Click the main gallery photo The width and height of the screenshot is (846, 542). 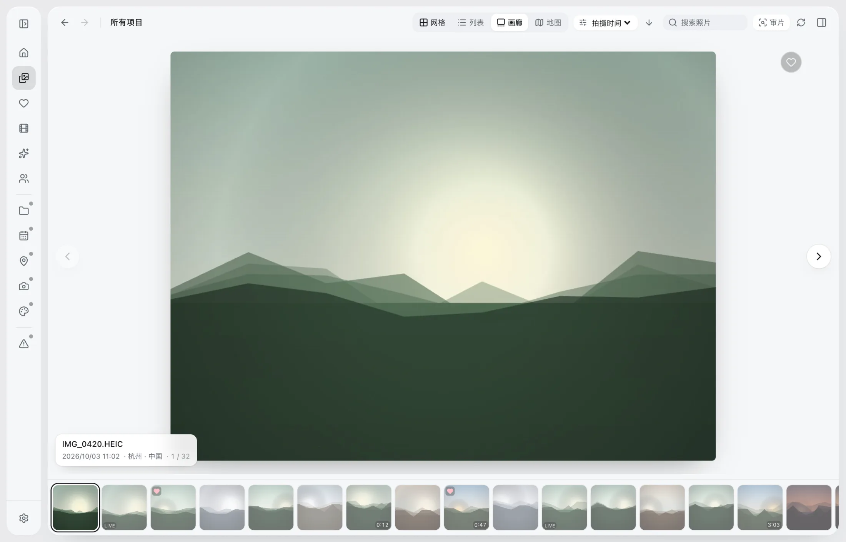[443, 256]
